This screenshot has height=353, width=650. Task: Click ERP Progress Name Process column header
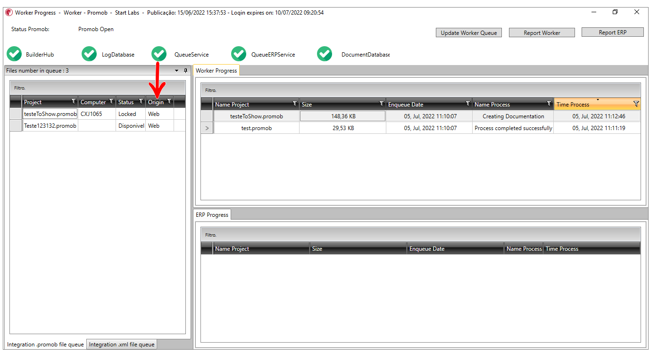tap(524, 248)
